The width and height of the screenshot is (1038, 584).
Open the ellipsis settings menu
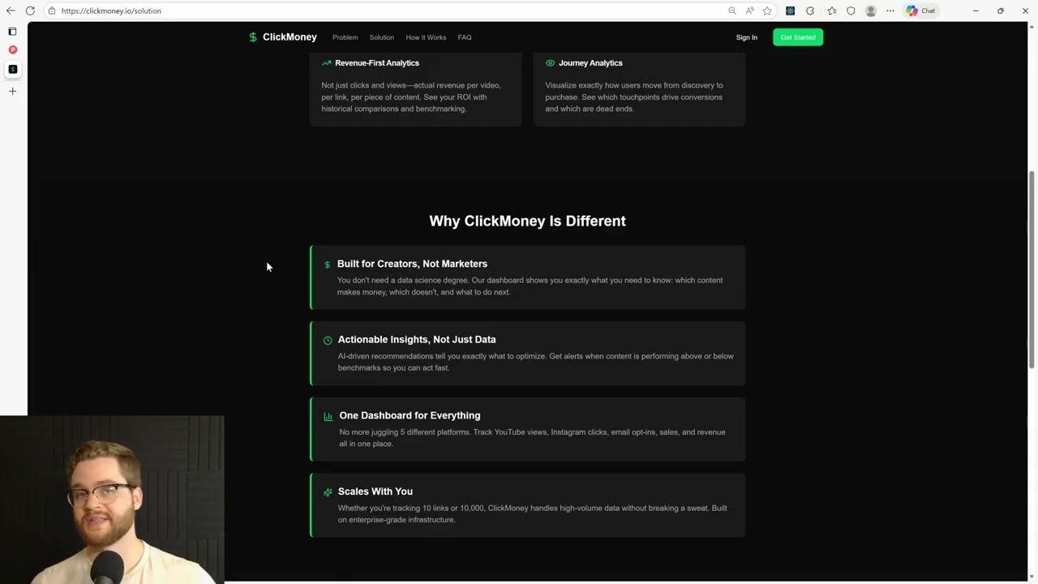890,11
